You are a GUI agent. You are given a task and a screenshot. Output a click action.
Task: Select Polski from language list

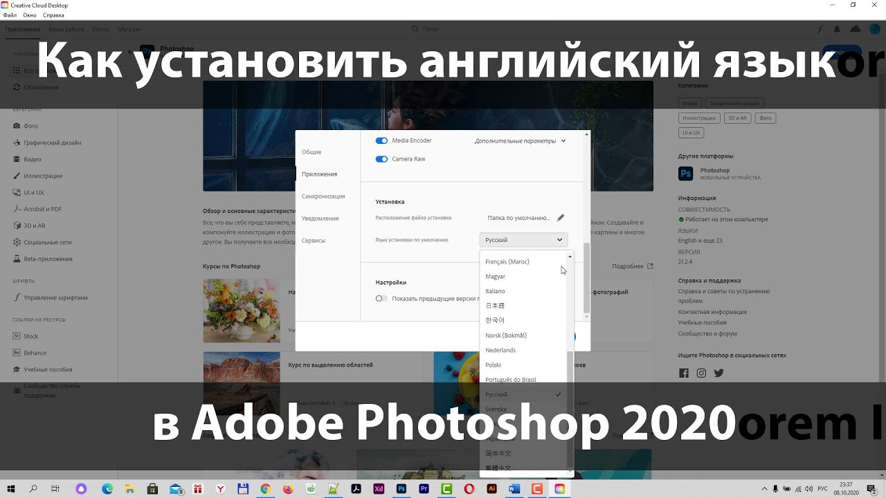494,365
